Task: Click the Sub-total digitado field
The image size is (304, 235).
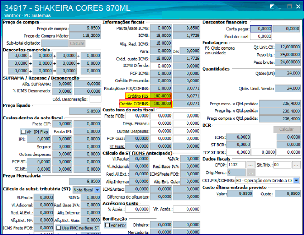Action: tap(55, 43)
